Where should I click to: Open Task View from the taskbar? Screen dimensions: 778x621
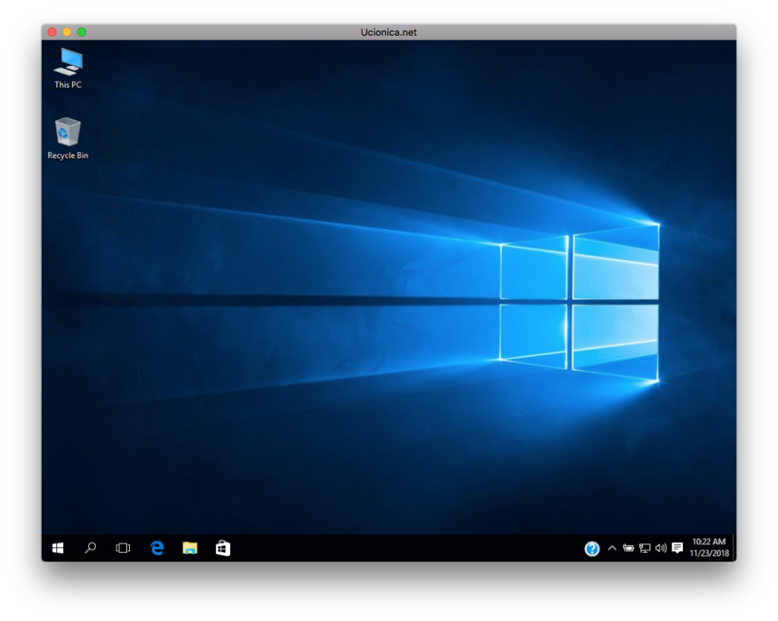pos(123,548)
